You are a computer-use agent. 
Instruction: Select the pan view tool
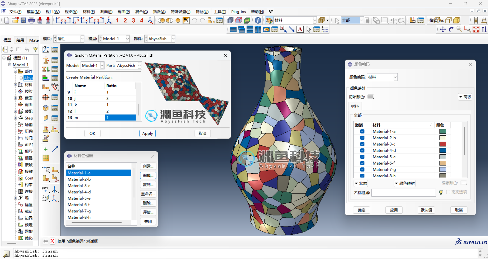pos(443,29)
